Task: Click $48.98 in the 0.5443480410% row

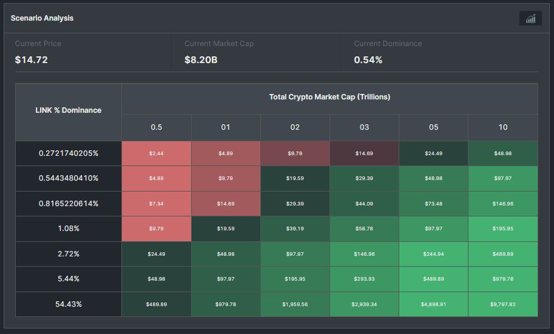Action: tap(433, 178)
